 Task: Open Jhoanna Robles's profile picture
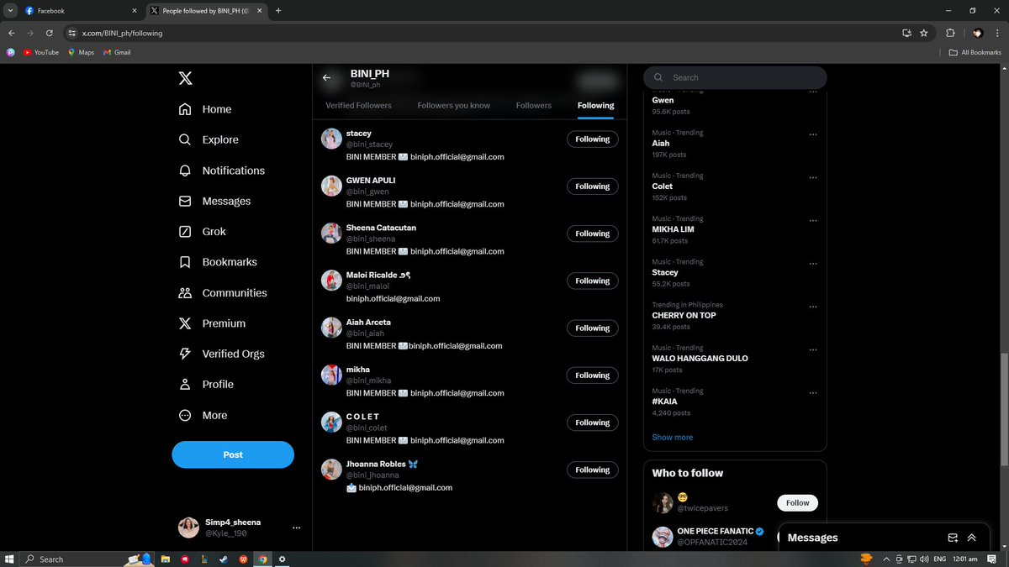click(331, 470)
